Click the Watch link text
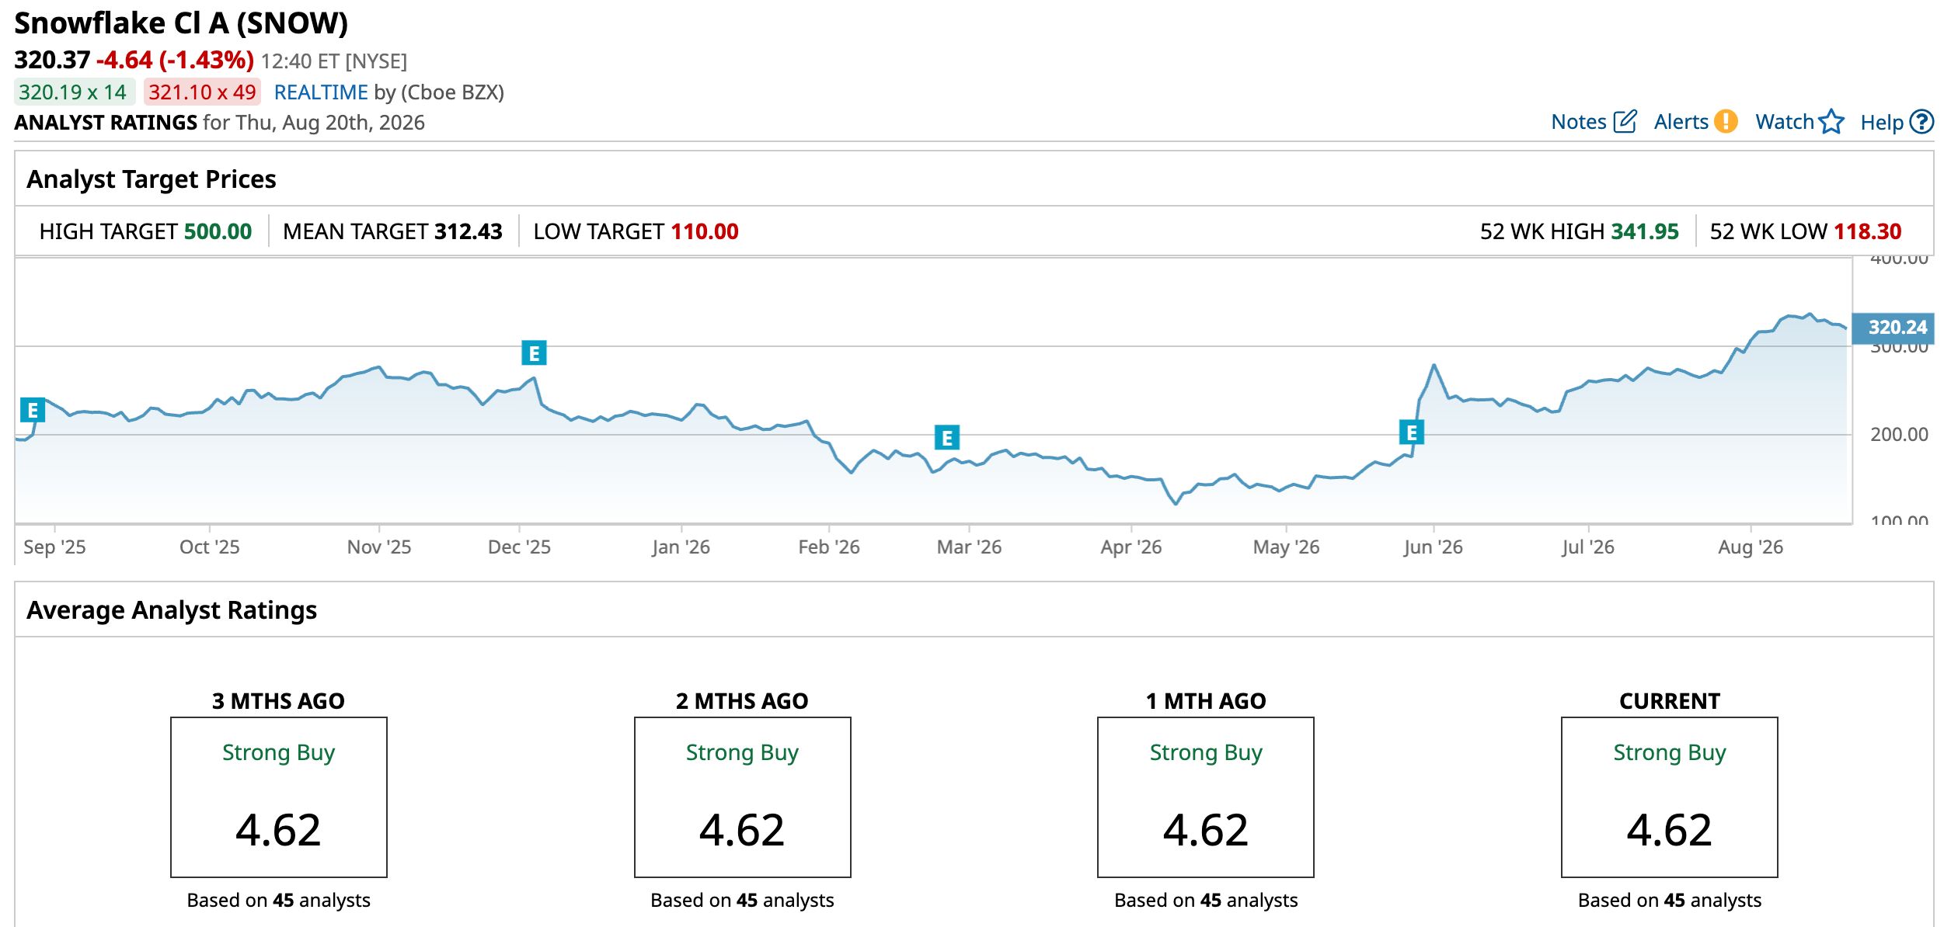1944x927 pixels. tap(1784, 122)
